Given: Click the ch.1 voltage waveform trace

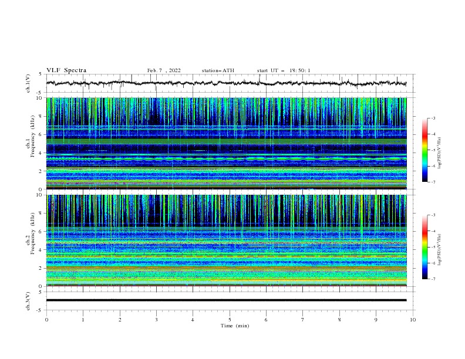Looking at the screenshot, I should click(226, 83).
